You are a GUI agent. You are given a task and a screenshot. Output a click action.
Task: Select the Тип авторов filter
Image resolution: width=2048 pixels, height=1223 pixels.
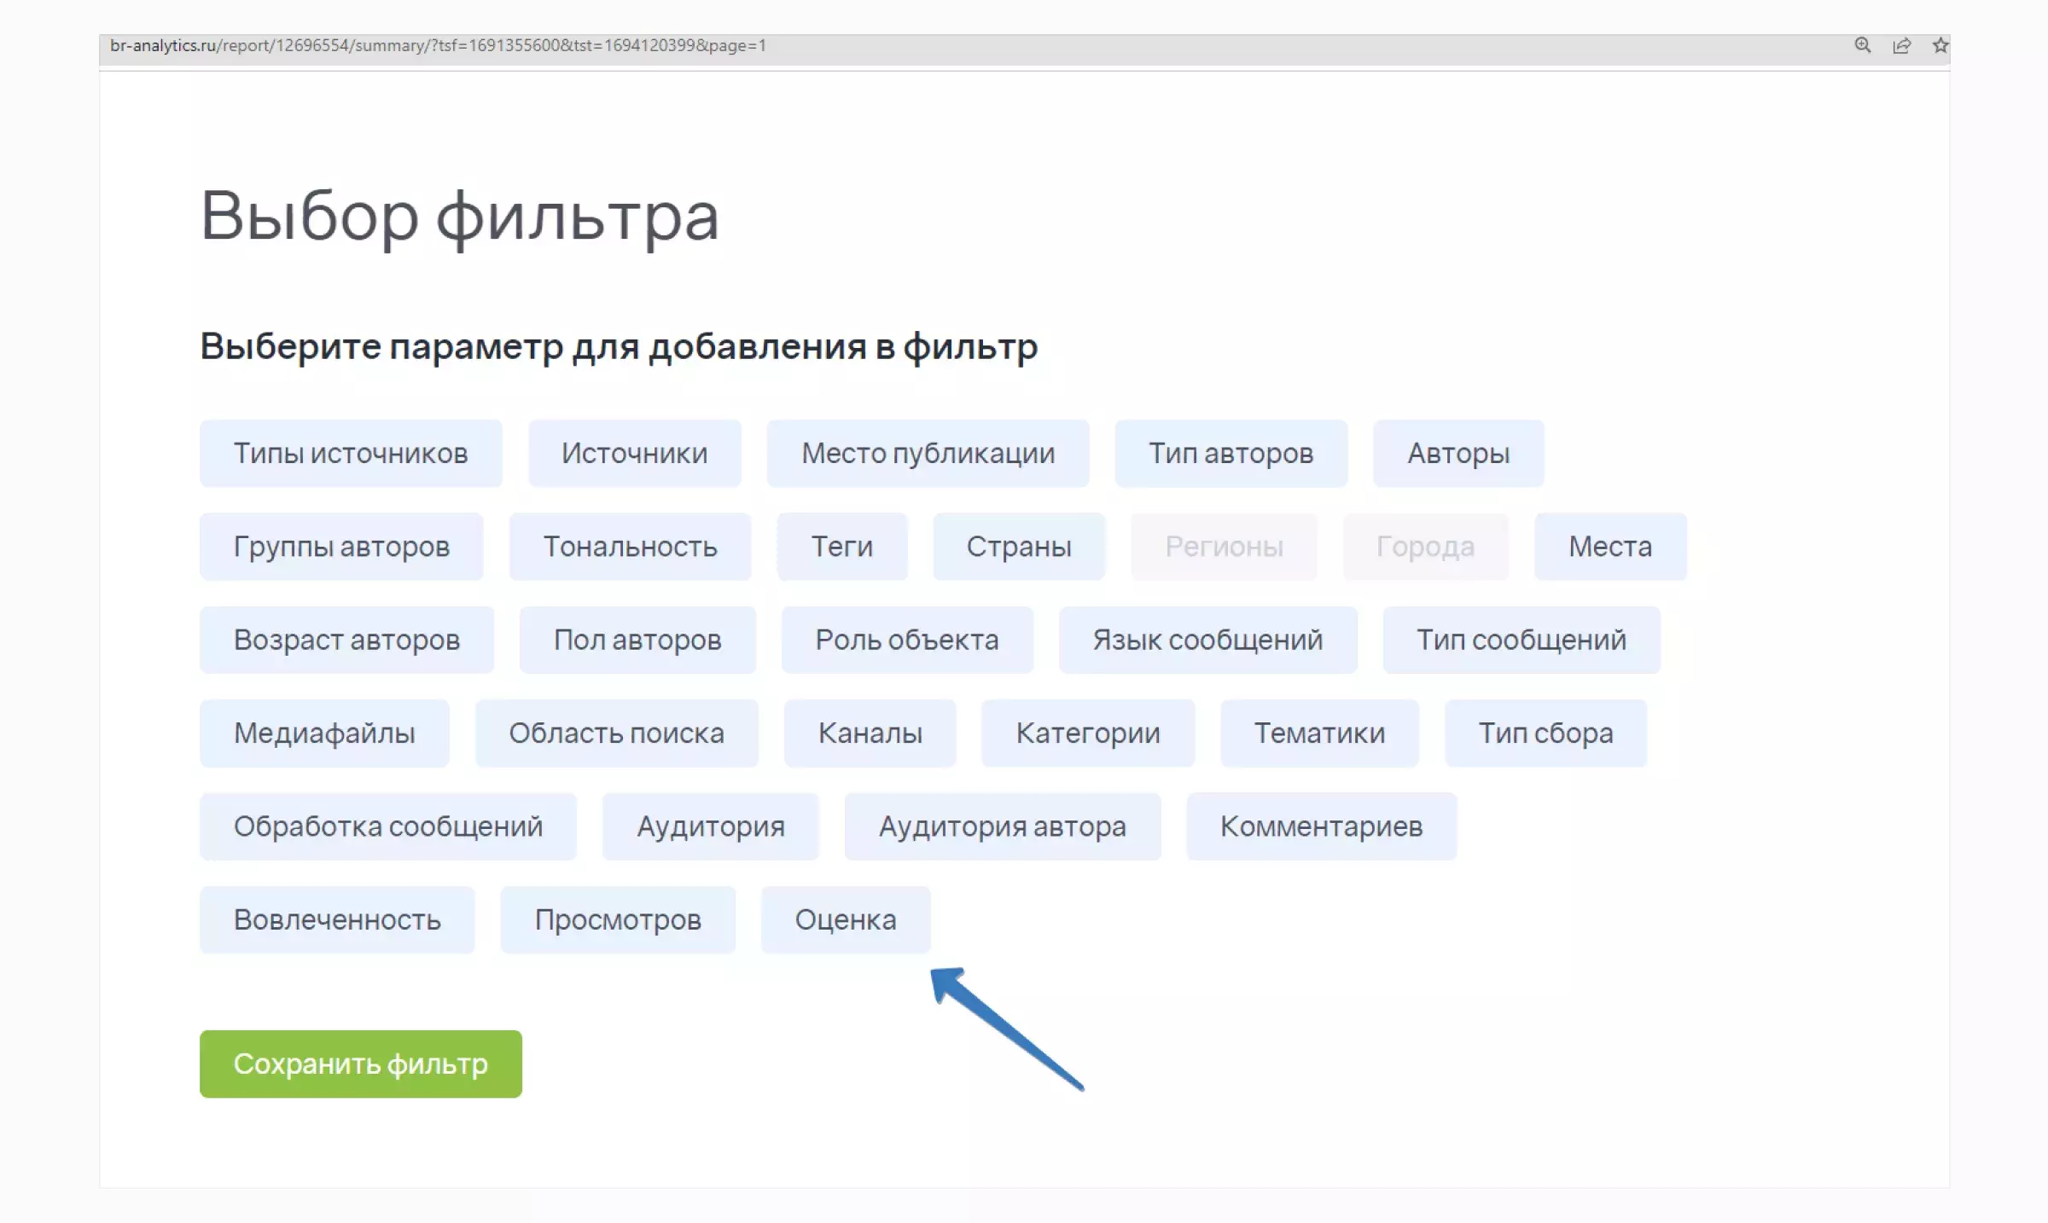click(1231, 453)
